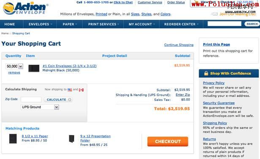Click the Continue Shopping link
The width and height of the screenshot is (260, 159).
click(x=179, y=45)
